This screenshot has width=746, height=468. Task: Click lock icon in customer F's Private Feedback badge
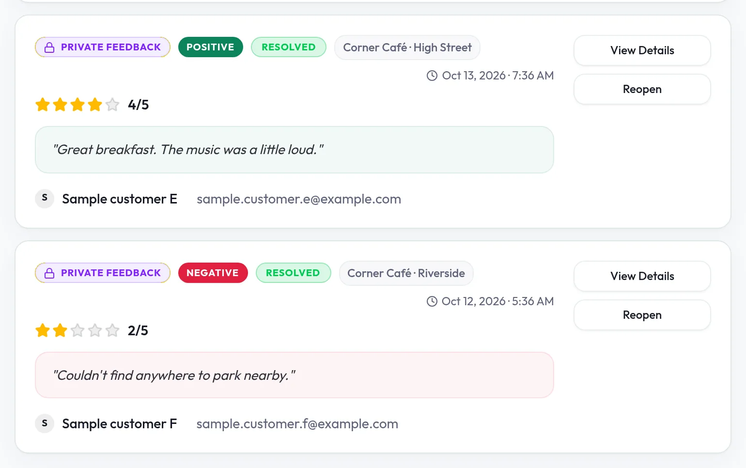pyautogui.click(x=49, y=273)
